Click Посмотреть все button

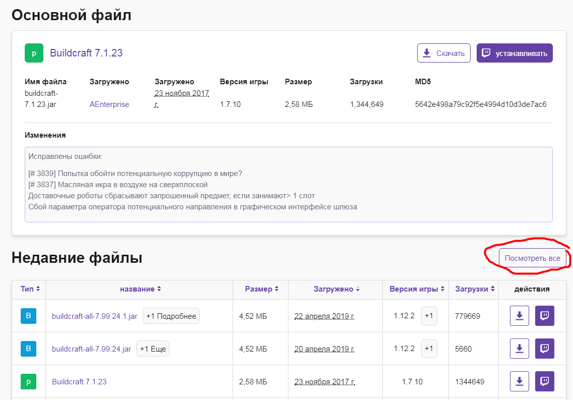pos(533,258)
